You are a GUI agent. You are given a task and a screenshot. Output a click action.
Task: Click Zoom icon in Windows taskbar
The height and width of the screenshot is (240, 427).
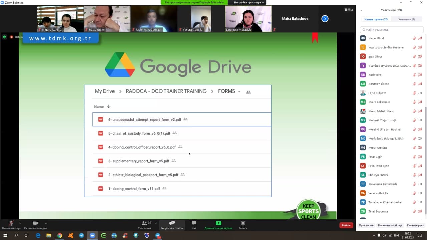pos(92,236)
